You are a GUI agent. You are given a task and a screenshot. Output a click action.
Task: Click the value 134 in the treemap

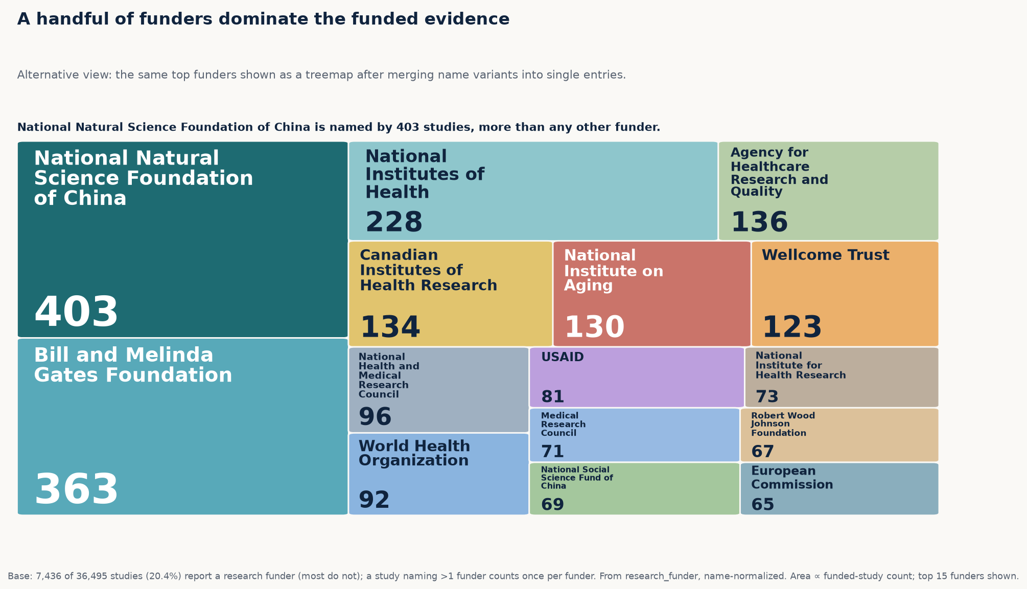(390, 327)
